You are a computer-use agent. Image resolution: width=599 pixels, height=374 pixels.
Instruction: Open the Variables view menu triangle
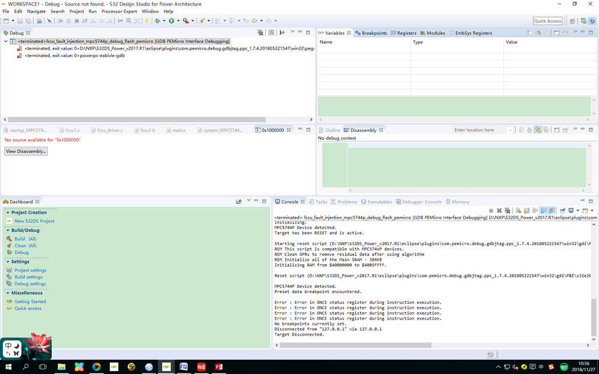(576, 32)
